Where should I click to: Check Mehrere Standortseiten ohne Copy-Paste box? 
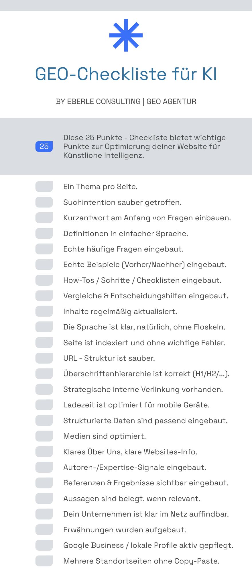pyautogui.click(x=44, y=561)
